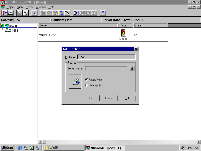Click the horizontal scrollbar left arrow
201x151 pixels.
point(40,142)
